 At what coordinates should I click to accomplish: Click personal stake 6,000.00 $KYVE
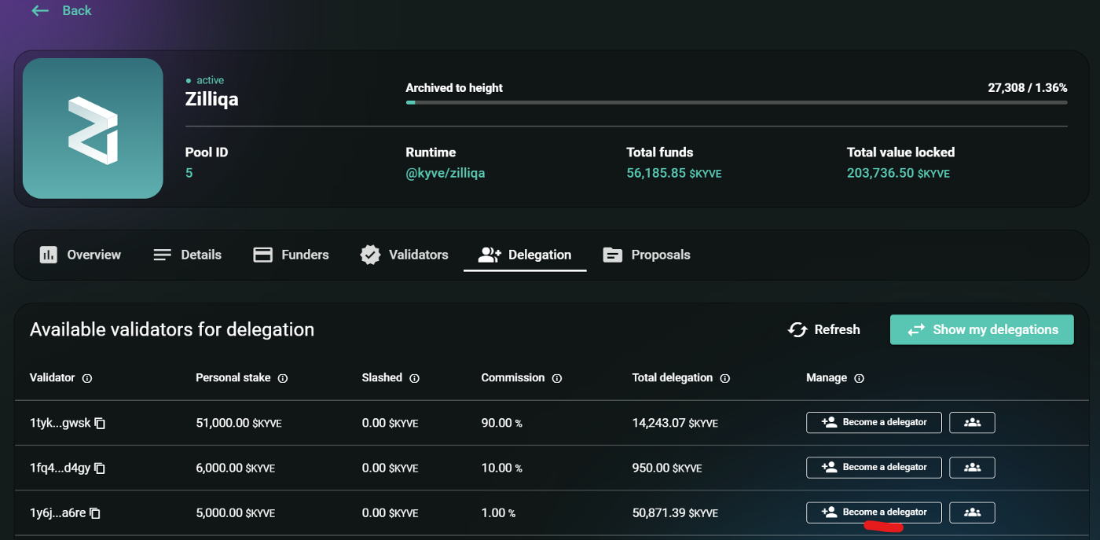click(236, 468)
